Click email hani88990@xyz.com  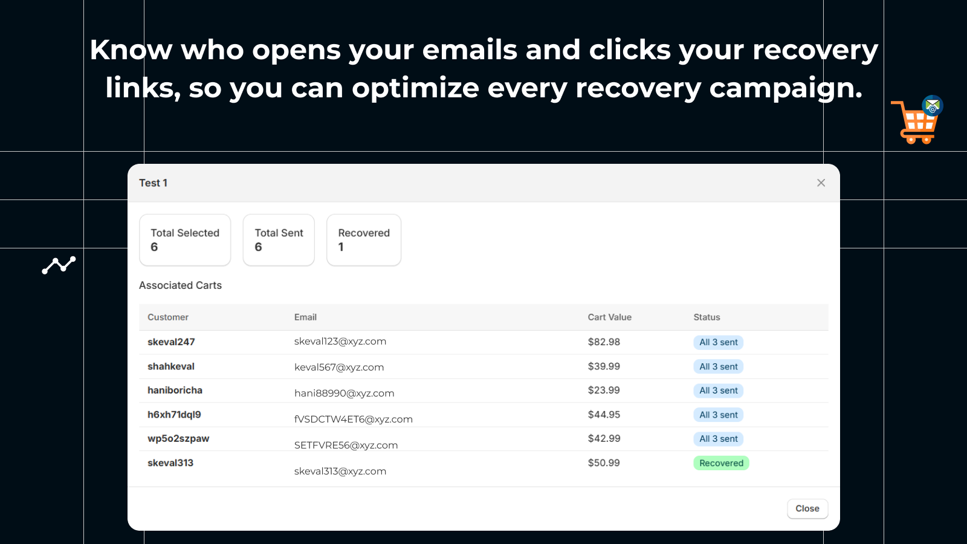344,393
